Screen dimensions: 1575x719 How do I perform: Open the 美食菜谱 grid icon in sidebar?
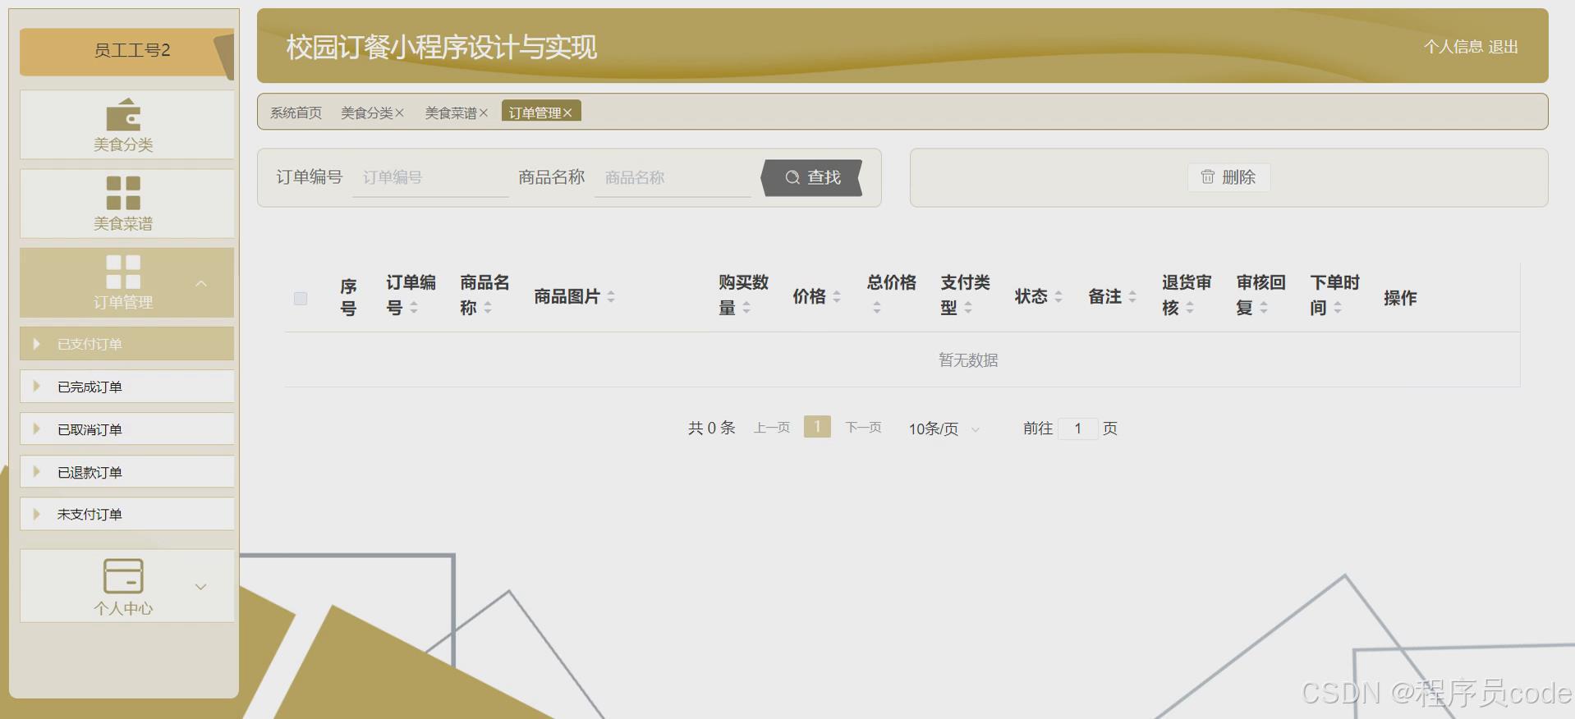pos(123,193)
